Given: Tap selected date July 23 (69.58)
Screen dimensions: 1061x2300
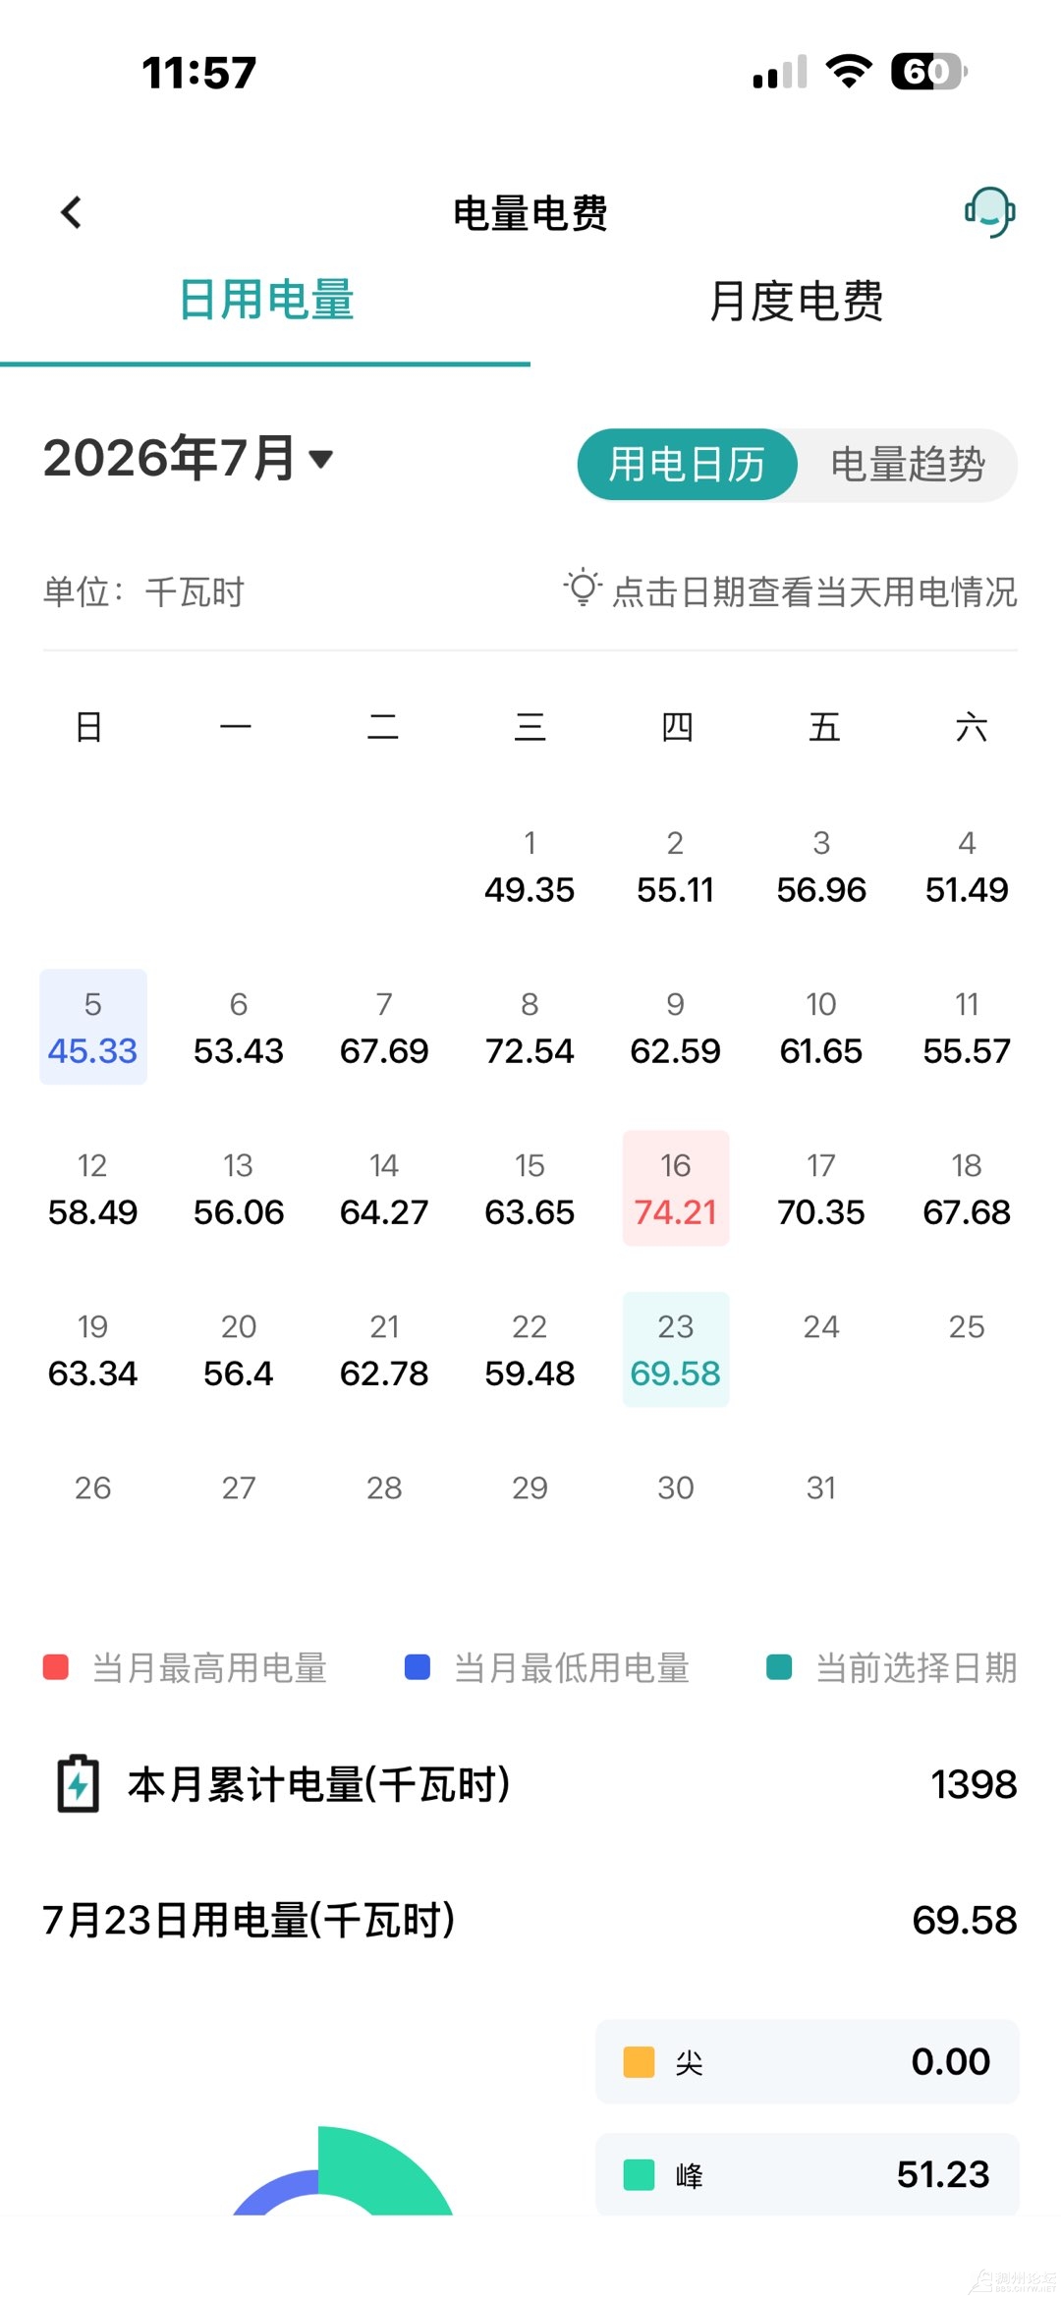Looking at the screenshot, I should [676, 1350].
